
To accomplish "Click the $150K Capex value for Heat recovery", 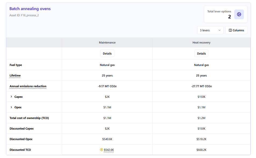I will (201, 97).
